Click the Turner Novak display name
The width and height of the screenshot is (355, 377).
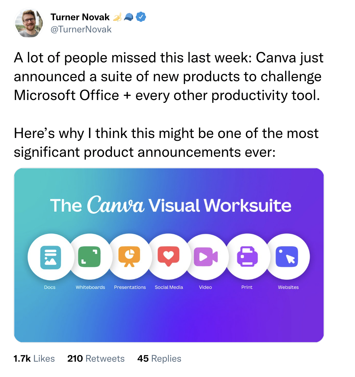pos(80,17)
